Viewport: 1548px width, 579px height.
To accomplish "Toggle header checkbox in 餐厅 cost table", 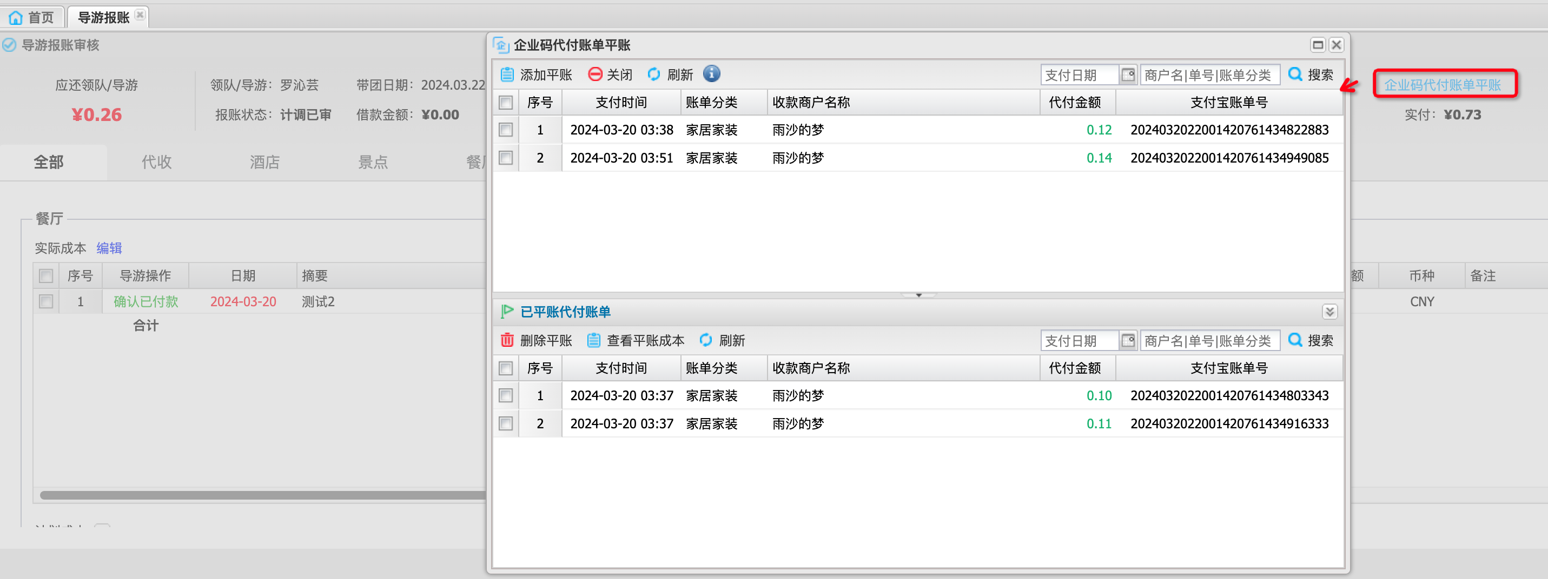I will pos(45,276).
